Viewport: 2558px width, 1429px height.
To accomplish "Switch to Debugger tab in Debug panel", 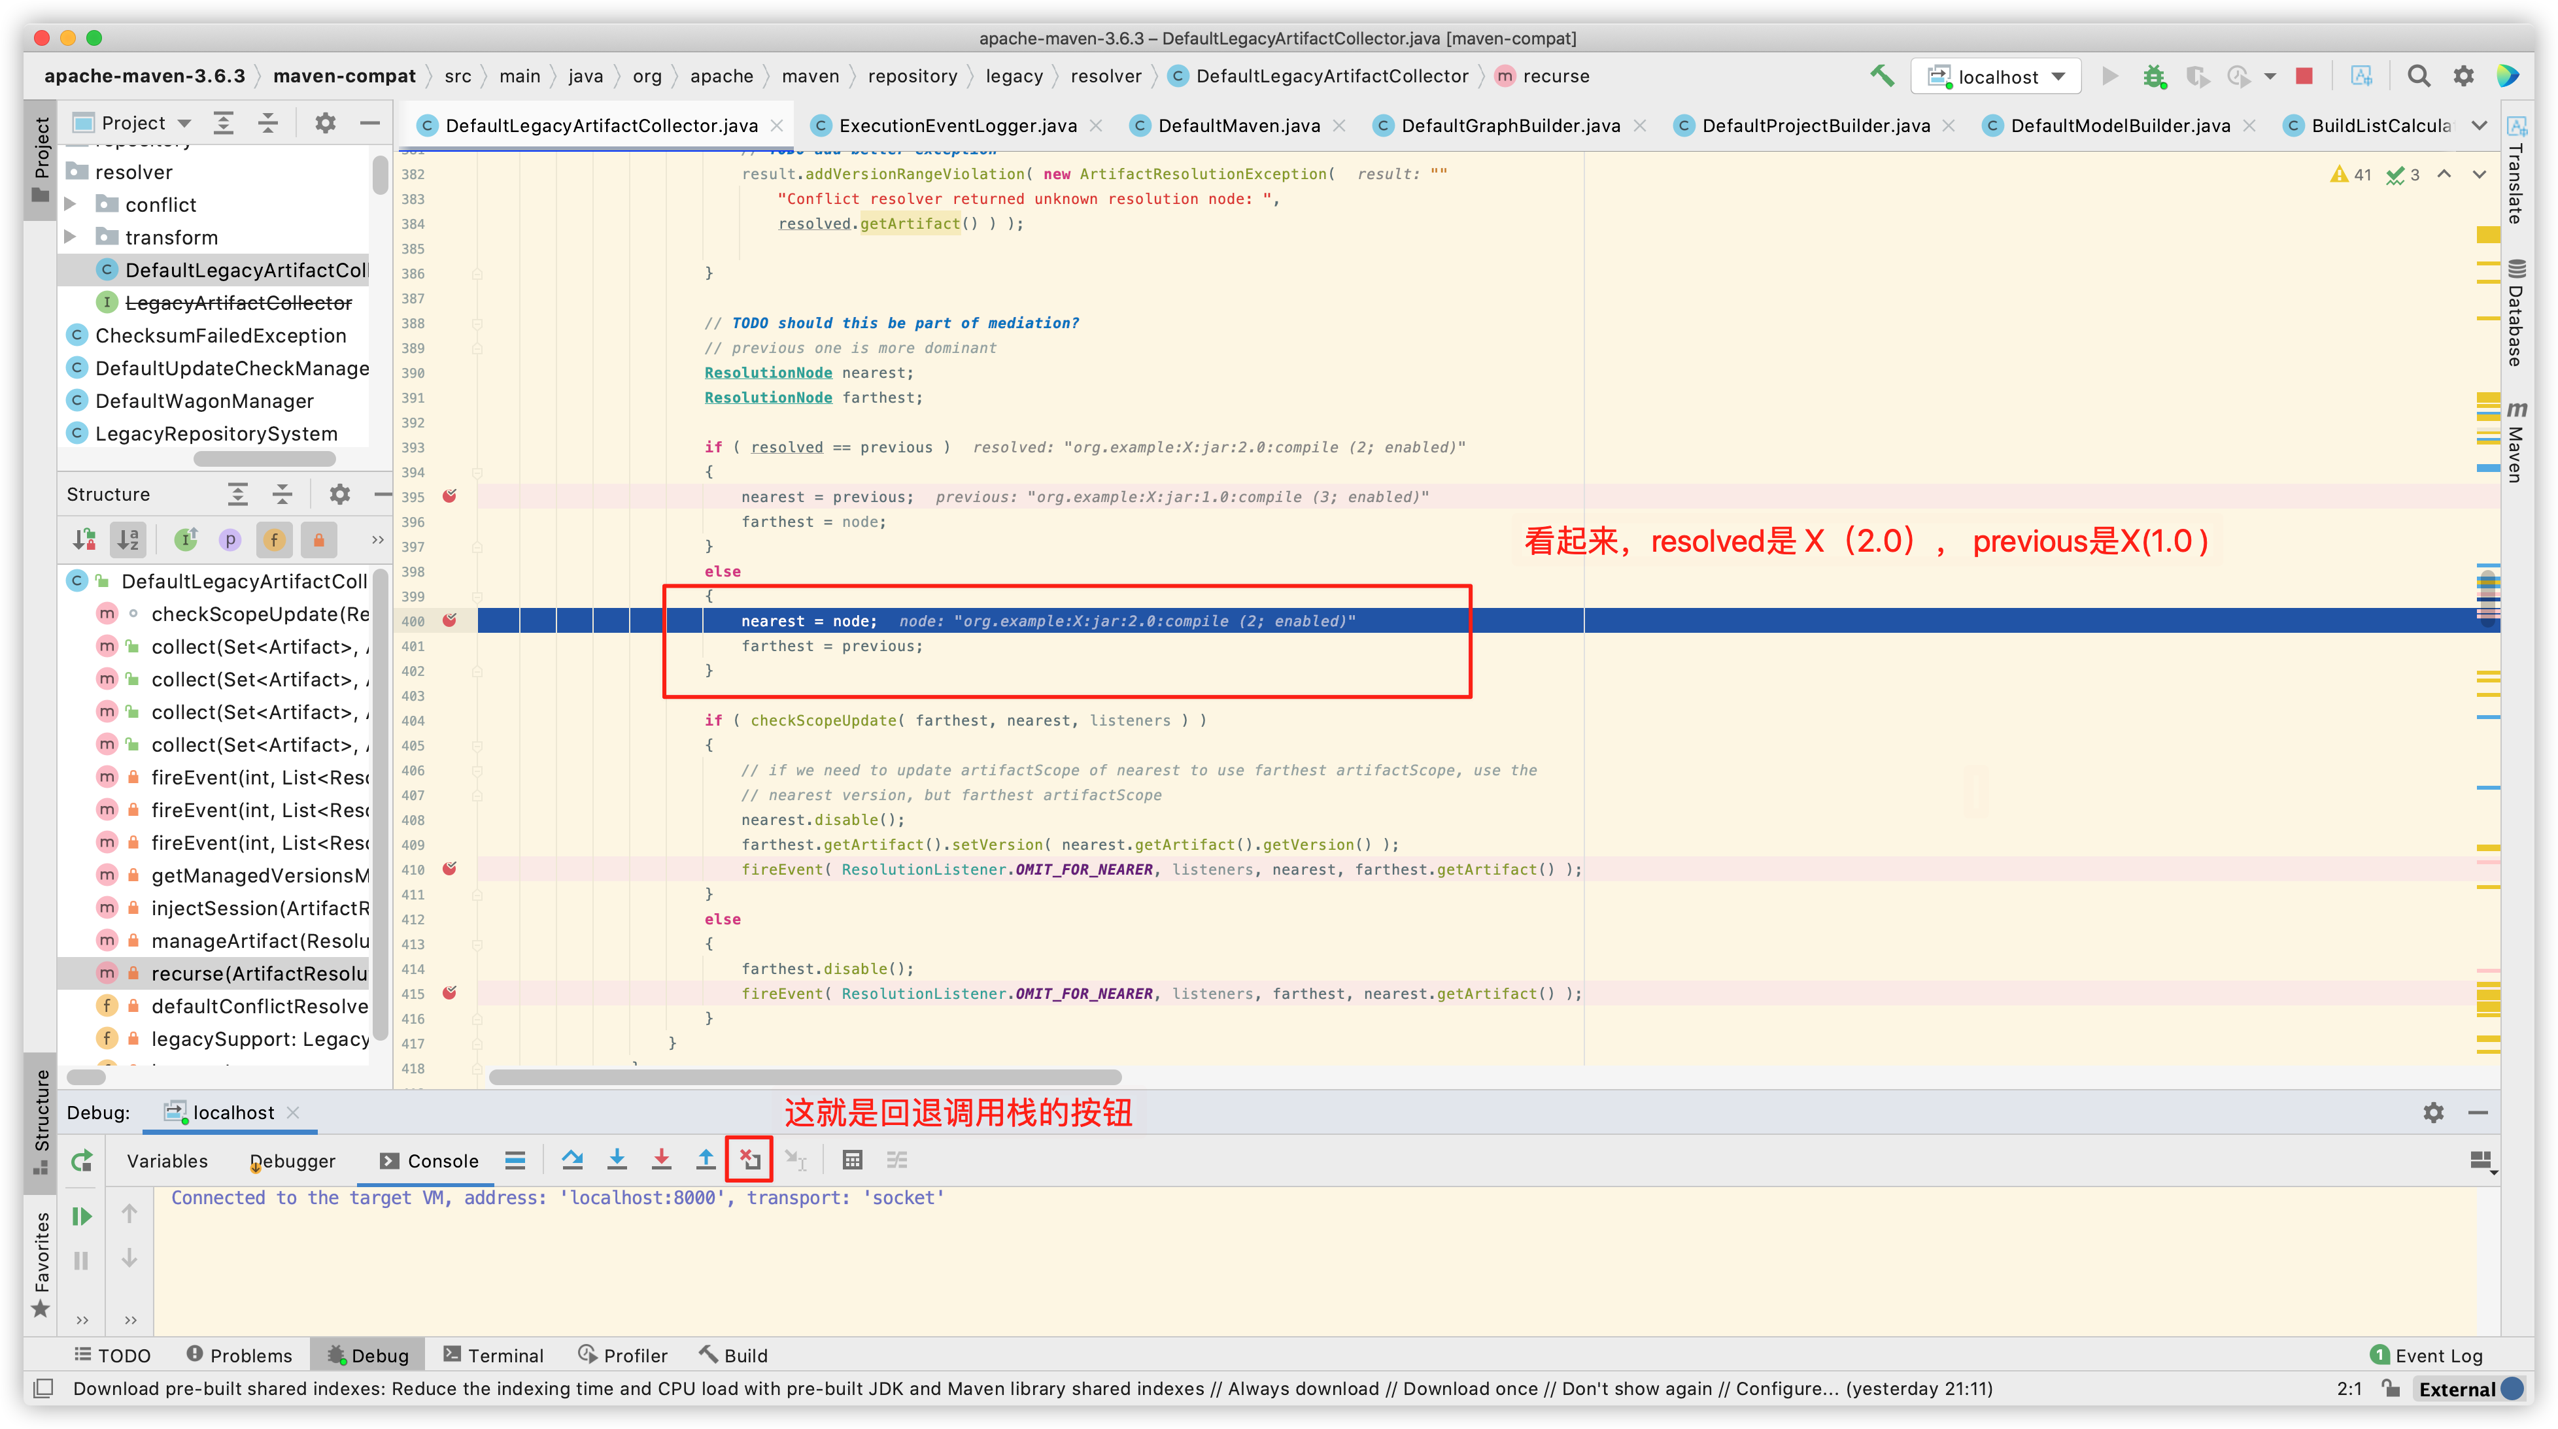I will pyautogui.click(x=292, y=1160).
